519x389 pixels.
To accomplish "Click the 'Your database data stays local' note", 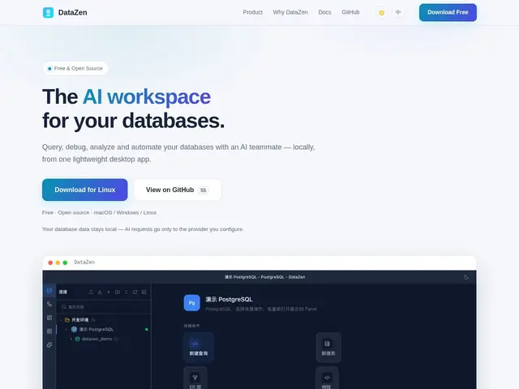I will point(143,229).
